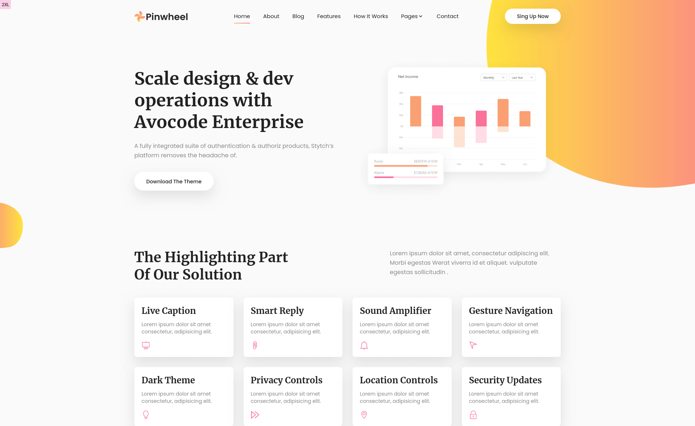Screen dimensions: 695x426
Task: Click the Blog menu item
Action: click(x=298, y=16)
